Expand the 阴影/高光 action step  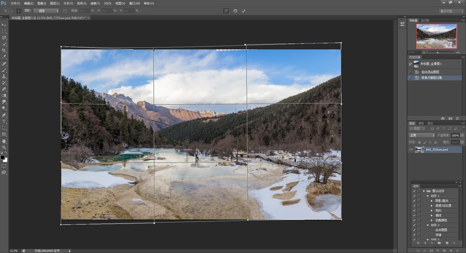coord(432,201)
